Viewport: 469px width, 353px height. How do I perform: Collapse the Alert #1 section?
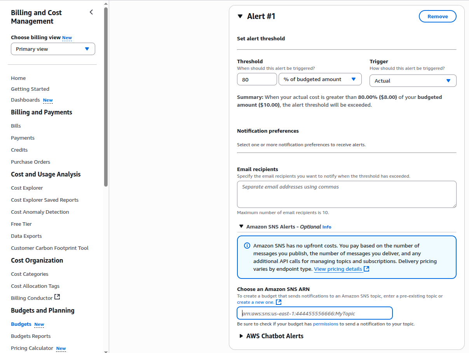pyautogui.click(x=240, y=16)
